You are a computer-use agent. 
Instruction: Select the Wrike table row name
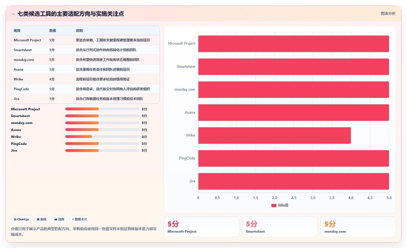[18, 79]
